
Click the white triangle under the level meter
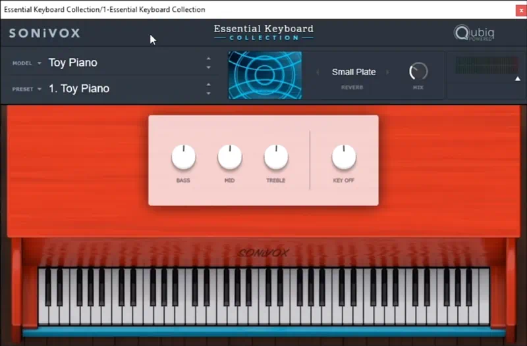pos(518,79)
